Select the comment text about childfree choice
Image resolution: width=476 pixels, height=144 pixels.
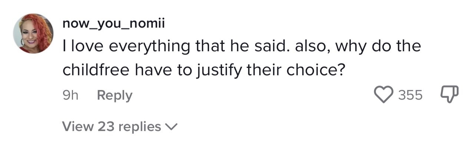(x=242, y=58)
